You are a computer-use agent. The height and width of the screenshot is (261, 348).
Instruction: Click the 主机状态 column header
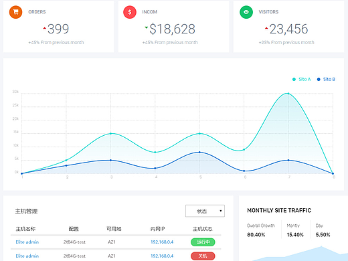tap(203, 229)
